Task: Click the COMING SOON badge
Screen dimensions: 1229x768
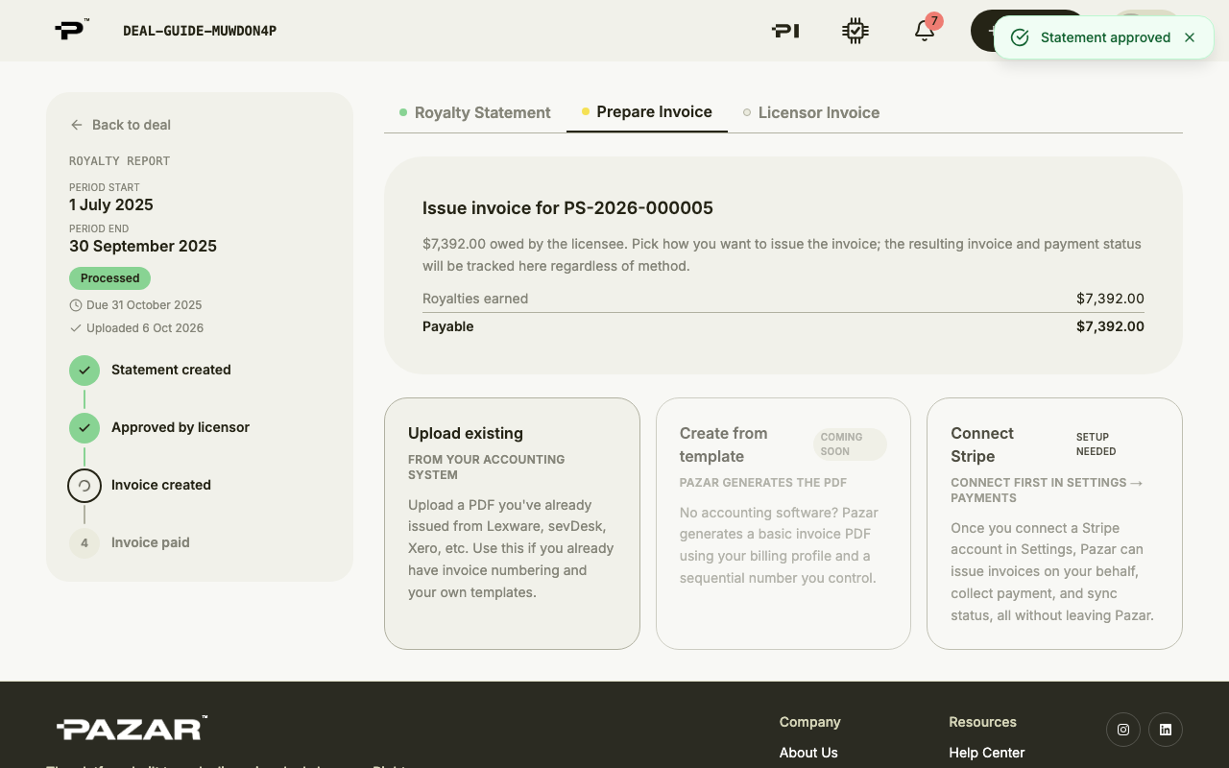Action: point(849,444)
